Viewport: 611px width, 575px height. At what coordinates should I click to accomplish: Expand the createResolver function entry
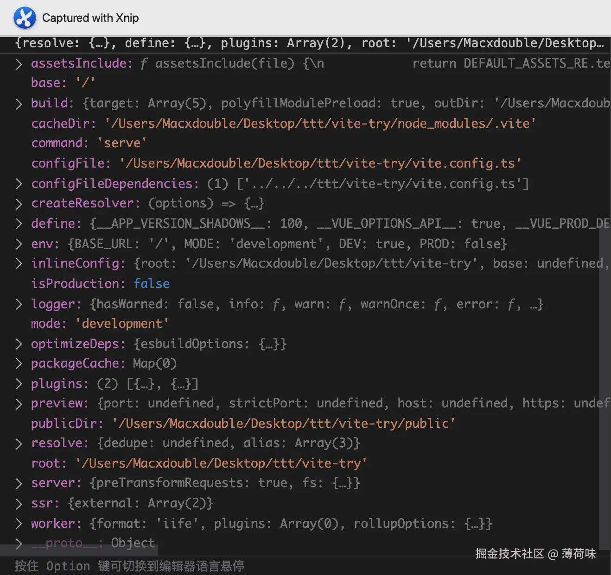point(19,204)
